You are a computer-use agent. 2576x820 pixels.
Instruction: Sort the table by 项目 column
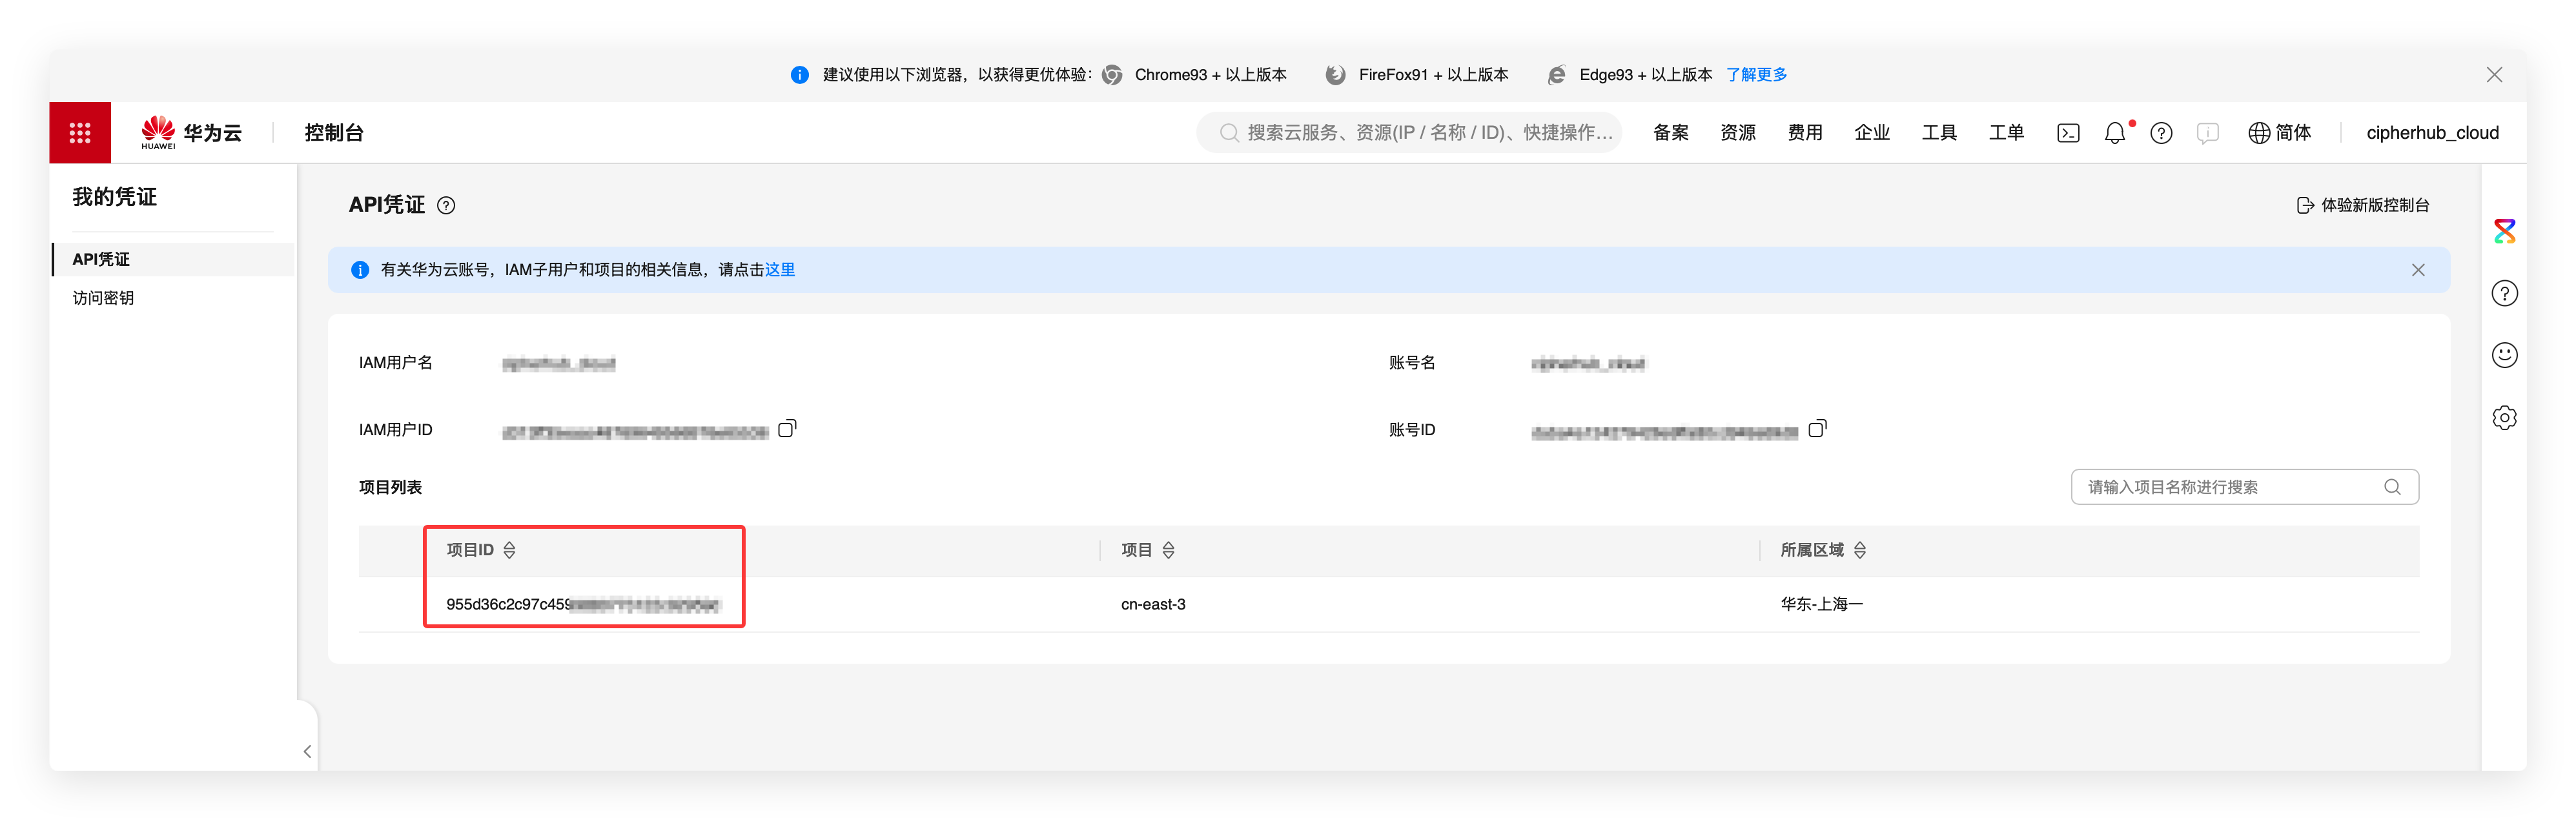point(1168,550)
